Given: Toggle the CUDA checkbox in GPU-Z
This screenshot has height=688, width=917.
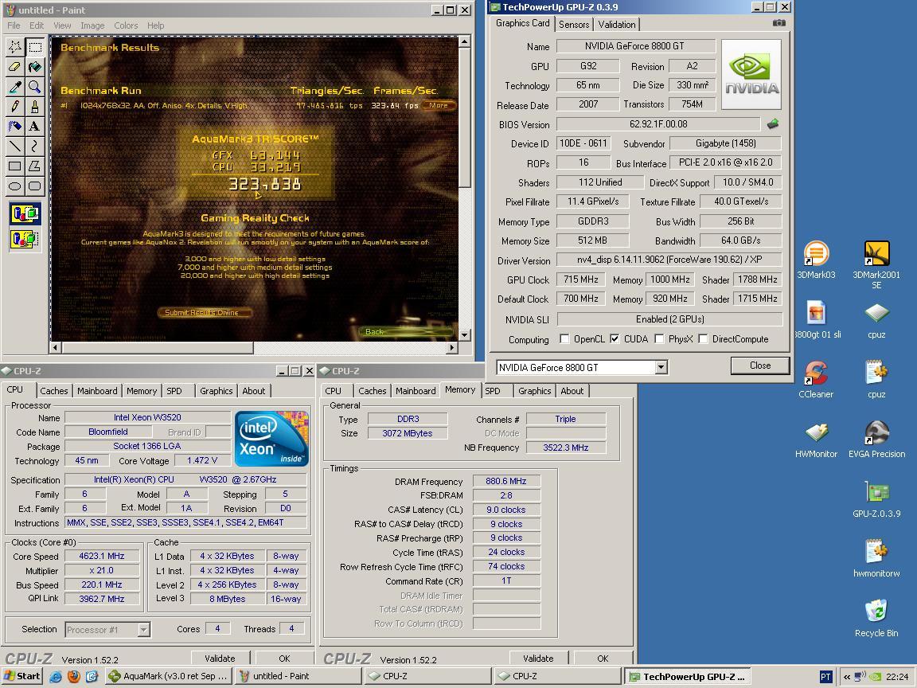Looking at the screenshot, I should point(615,338).
